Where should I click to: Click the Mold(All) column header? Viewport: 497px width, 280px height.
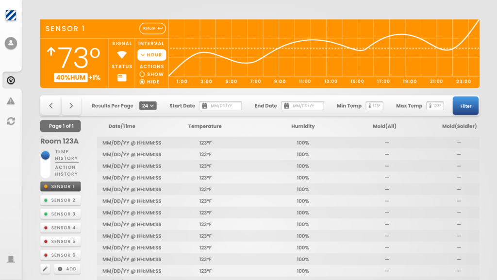coord(384,126)
